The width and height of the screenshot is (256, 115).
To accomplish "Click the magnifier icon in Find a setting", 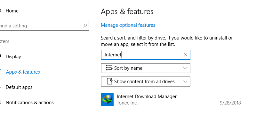I will (85, 26).
